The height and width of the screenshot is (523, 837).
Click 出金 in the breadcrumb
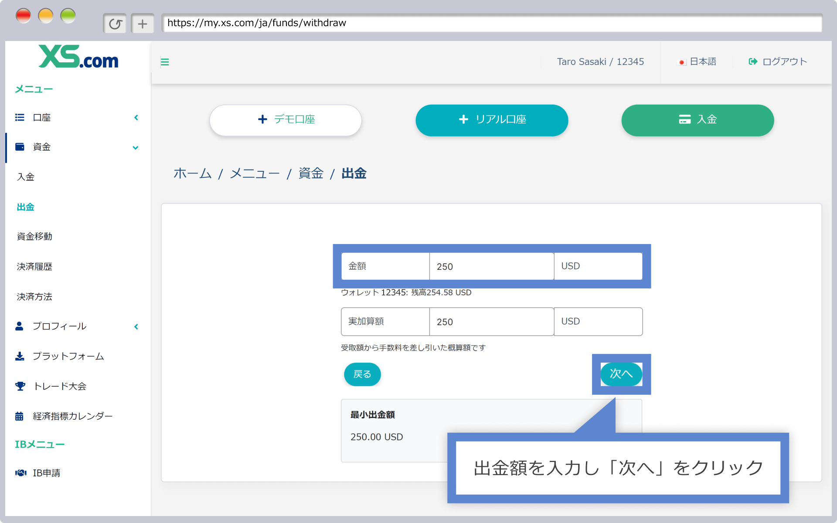354,173
